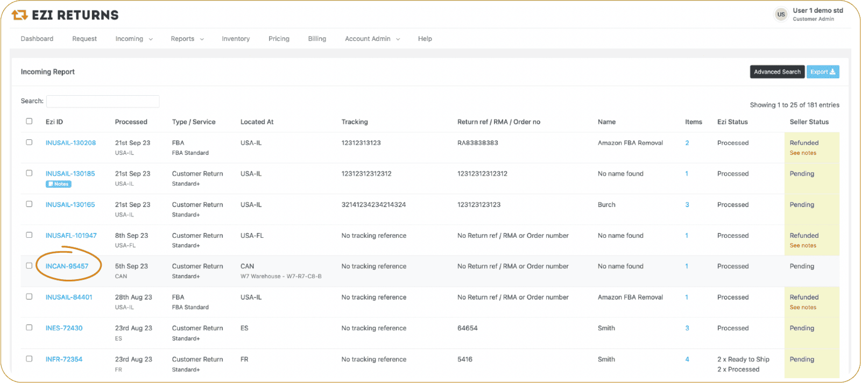Expand the Account Admin dropdown
The width and height of the screenshot is (861, 383).
[372, 39]
